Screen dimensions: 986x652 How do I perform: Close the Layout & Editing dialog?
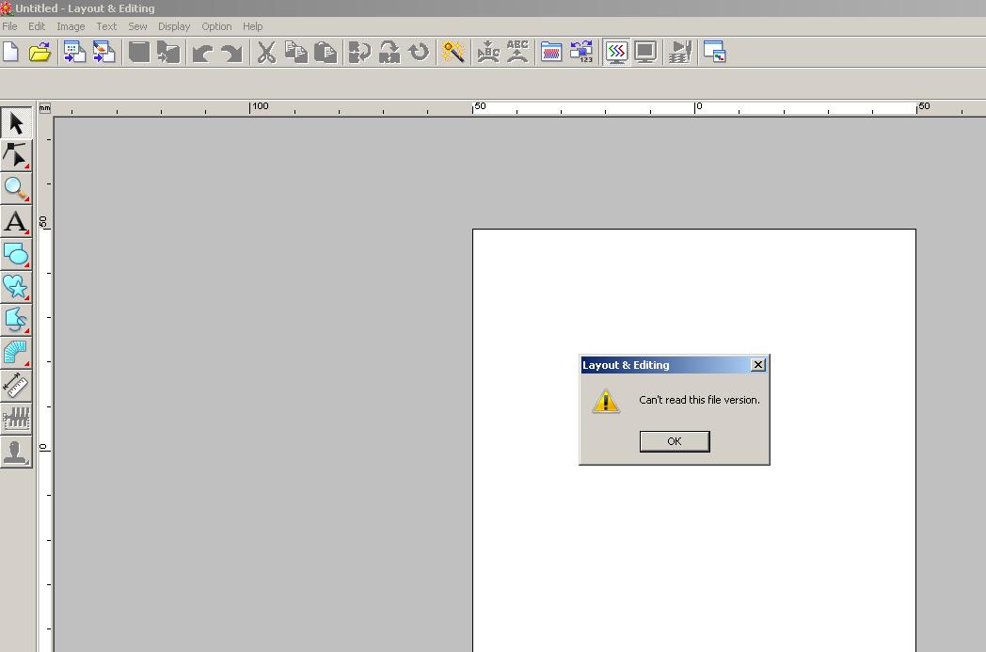pyautogui.click(x=758, y=365)
